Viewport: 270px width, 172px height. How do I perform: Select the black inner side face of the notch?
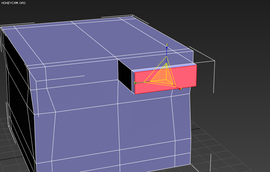click(x=125, y=75)
